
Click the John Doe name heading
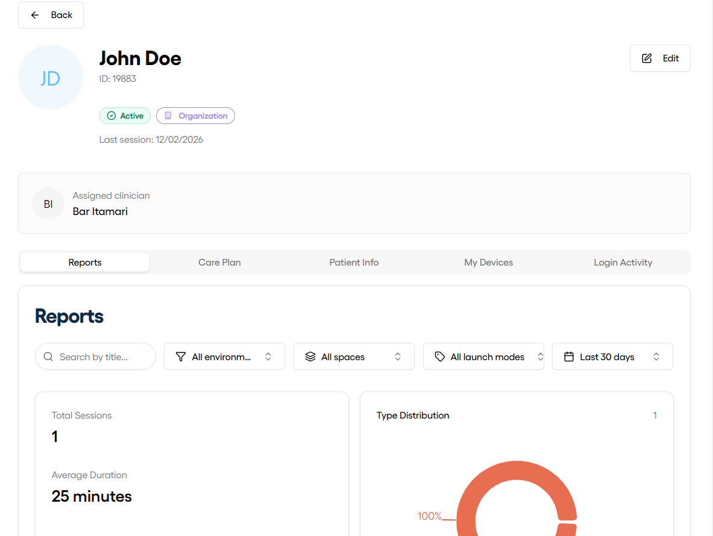[x=140, y=58]
